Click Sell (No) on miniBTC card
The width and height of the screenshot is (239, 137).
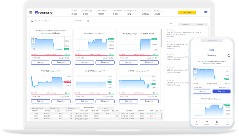[84, 62]
